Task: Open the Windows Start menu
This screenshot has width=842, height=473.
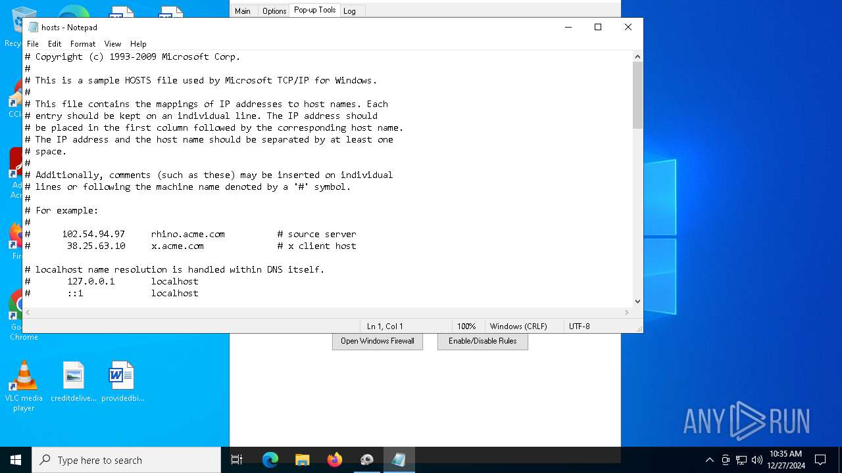Action: (16, 460)
